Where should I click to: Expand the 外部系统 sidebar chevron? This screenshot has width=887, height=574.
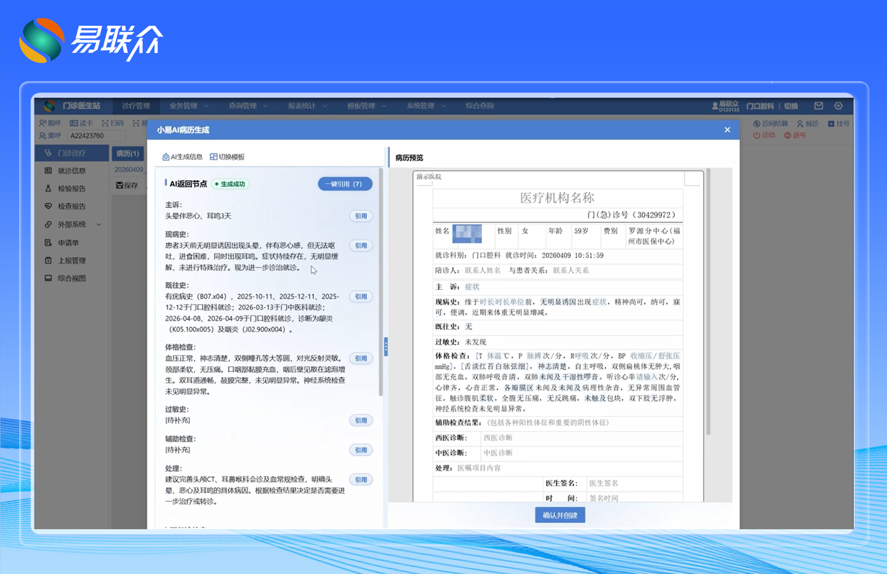[x=98, y=225]
